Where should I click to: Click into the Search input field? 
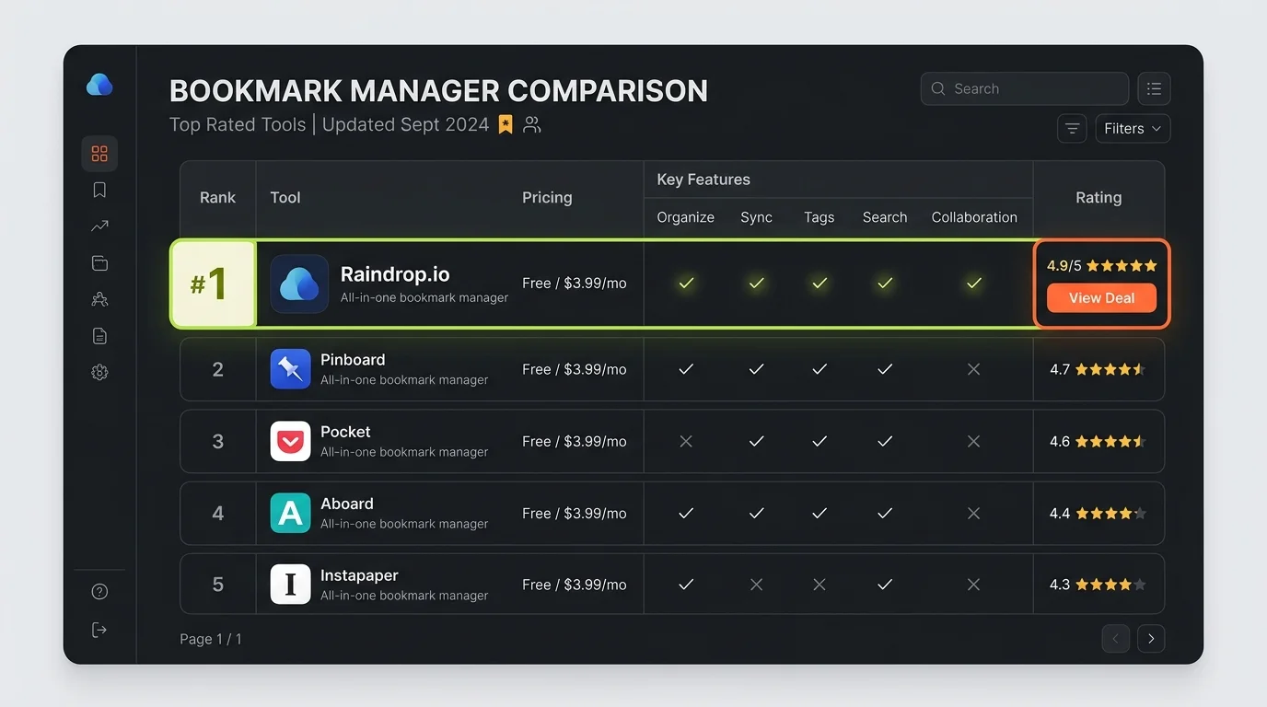pyautogui.click(x=1025, y=88)
